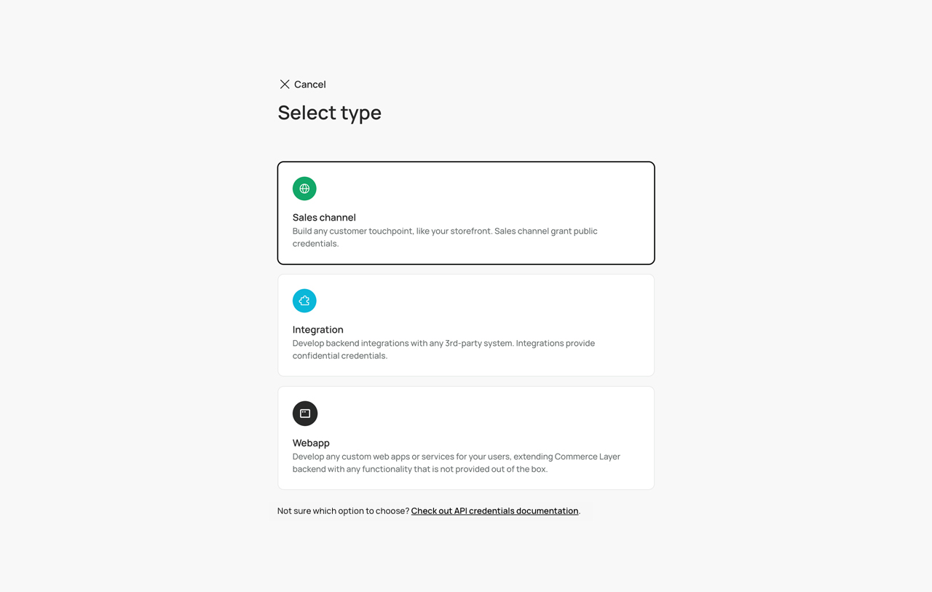932x592 pixels.
Task: Click the Integration description about confidential credentials
Action: [443, 350]
